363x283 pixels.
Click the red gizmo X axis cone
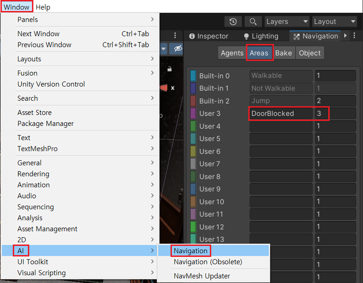coord(164,88)
